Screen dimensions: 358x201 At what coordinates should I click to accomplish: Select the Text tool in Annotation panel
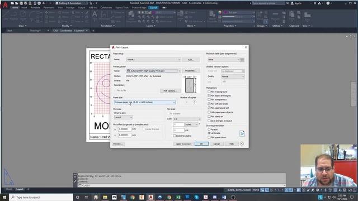click(x=95, y=16)
